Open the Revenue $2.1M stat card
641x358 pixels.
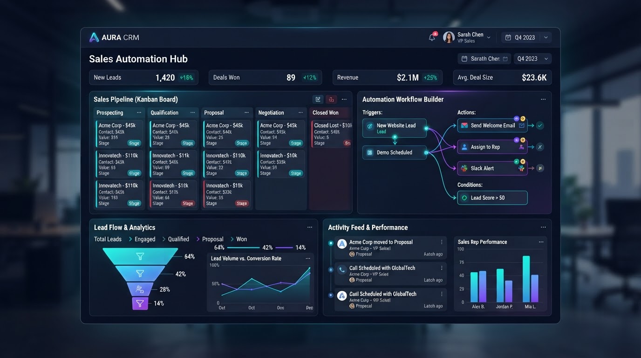tap(387, 77)
